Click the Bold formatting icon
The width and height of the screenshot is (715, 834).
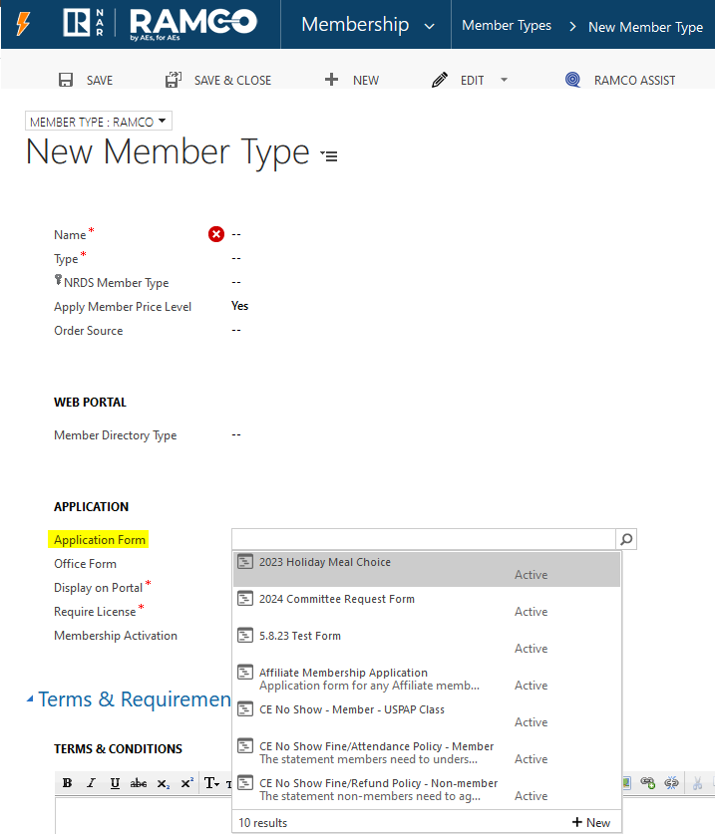67,783
